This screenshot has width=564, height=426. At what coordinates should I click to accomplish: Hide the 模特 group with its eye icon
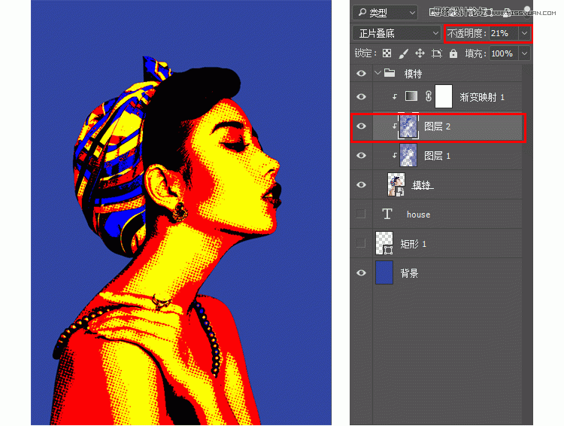point(361,74)
